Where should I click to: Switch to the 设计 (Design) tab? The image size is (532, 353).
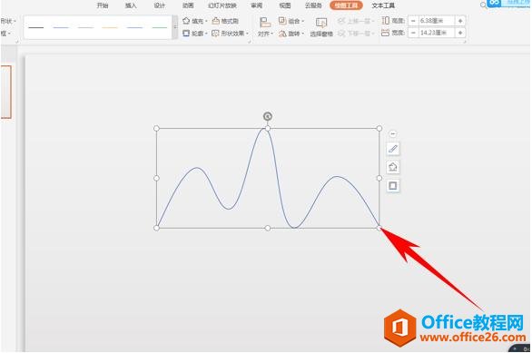point(159,5)
